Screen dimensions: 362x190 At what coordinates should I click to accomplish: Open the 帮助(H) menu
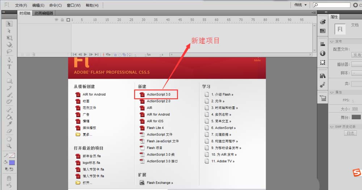[x=92, y=5]
